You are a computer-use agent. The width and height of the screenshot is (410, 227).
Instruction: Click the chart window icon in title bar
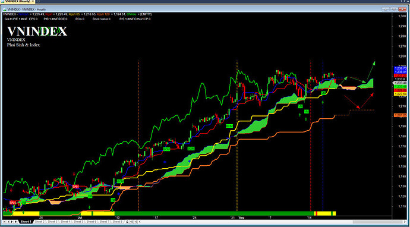coord(5,9)
